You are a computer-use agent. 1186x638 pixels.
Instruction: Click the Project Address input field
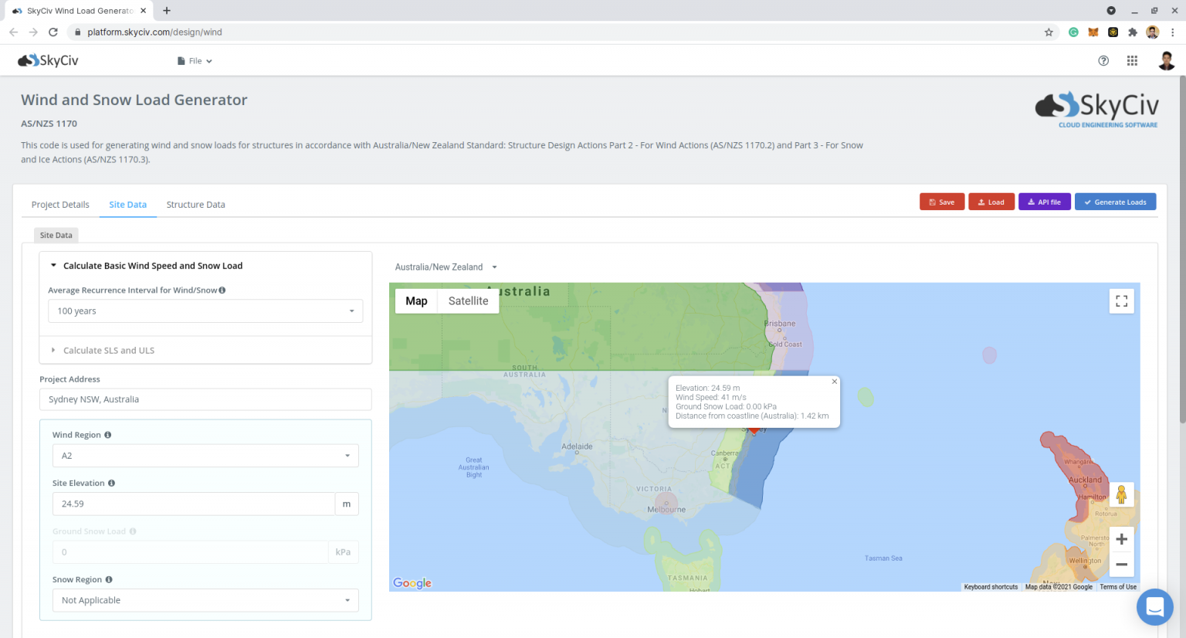pos(205,399)
